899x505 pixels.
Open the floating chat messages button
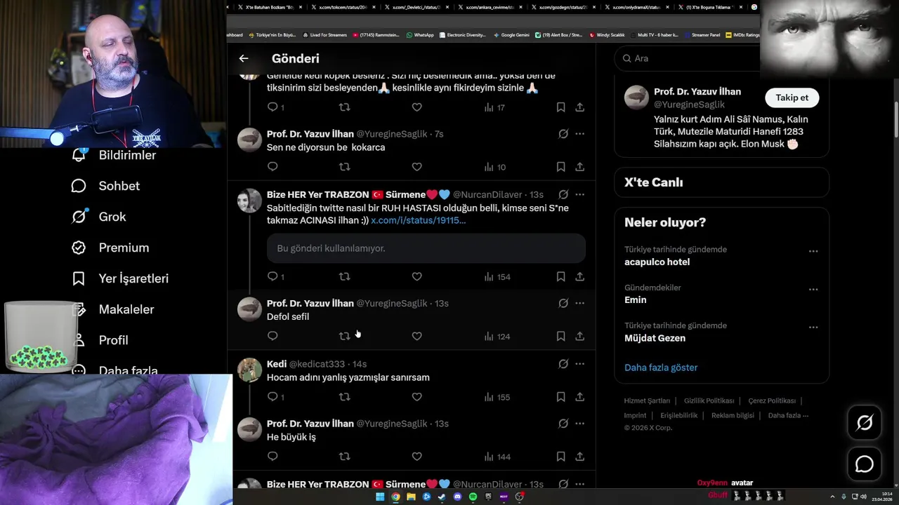point(865,464)
